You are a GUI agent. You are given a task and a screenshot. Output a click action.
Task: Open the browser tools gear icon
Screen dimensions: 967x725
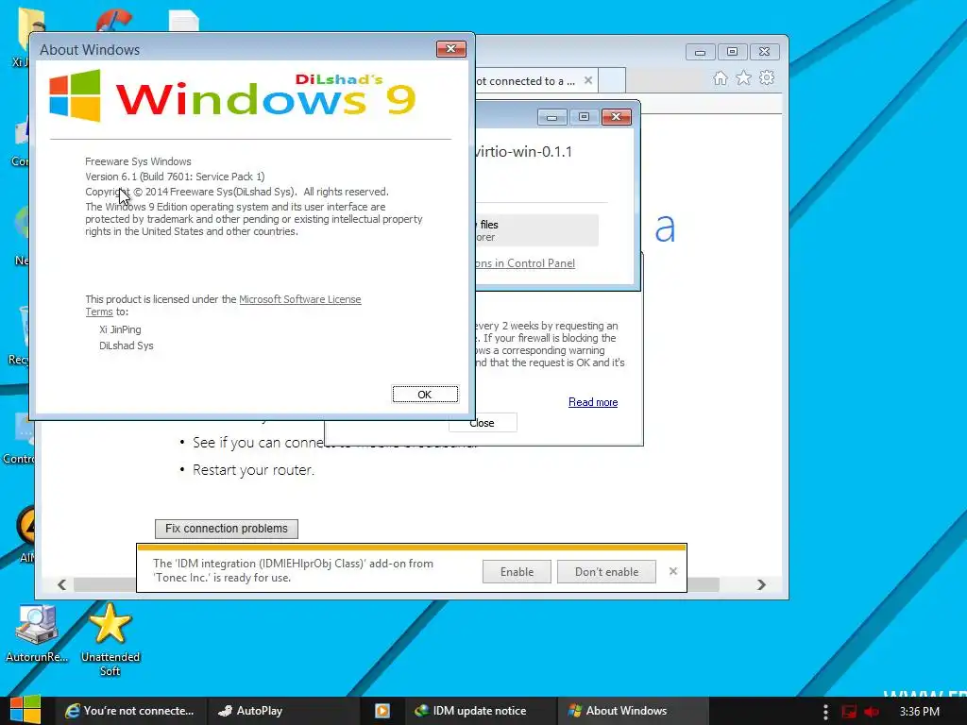[767, 78]
